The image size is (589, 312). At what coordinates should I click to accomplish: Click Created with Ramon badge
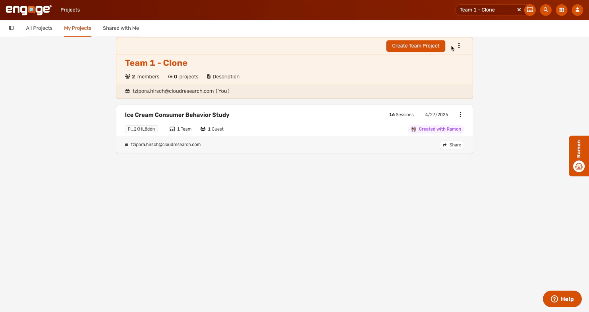436,129
